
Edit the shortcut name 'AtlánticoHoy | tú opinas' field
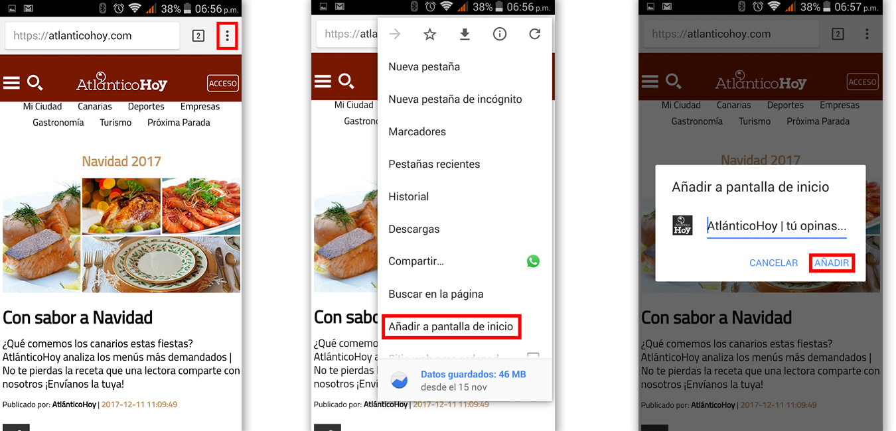[x=777, y=226]
